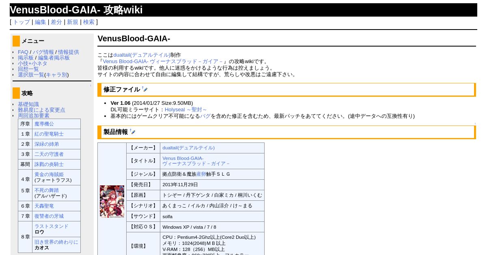The width and height of the screenshot is (487, 255).
Task: Select the sound credit solfa
Action: coord(168,217)
